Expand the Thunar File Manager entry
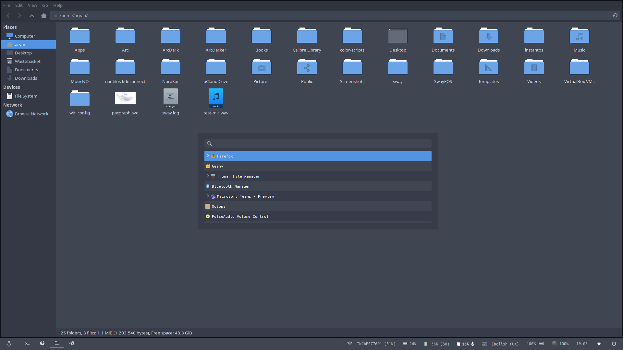623x350 pixels. (x=208, y=176)
